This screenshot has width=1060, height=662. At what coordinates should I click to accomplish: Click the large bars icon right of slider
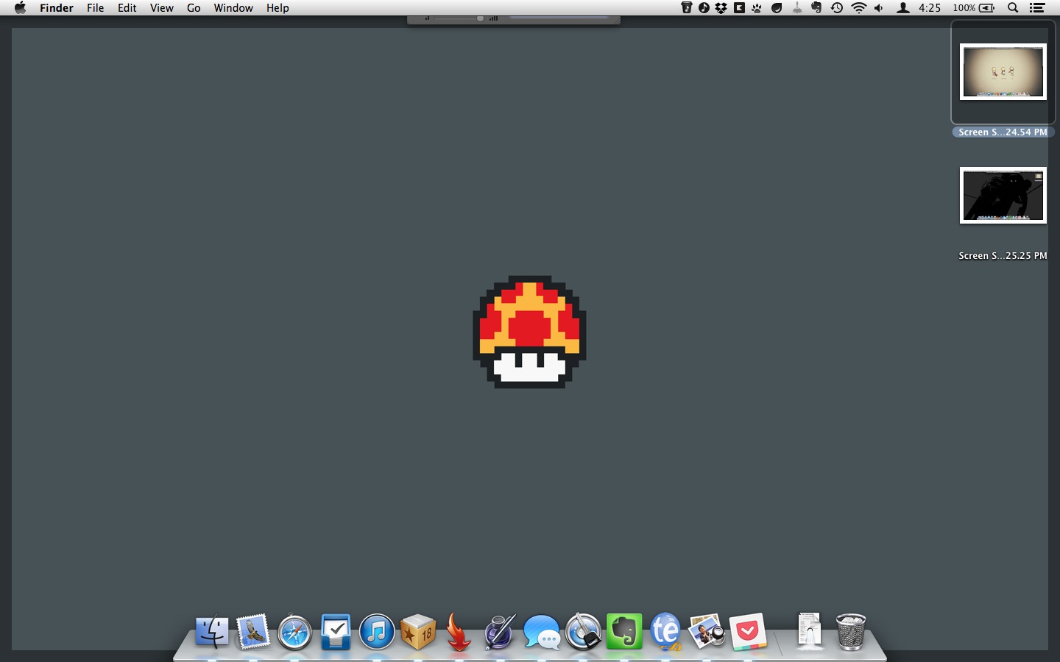(493, 18)
